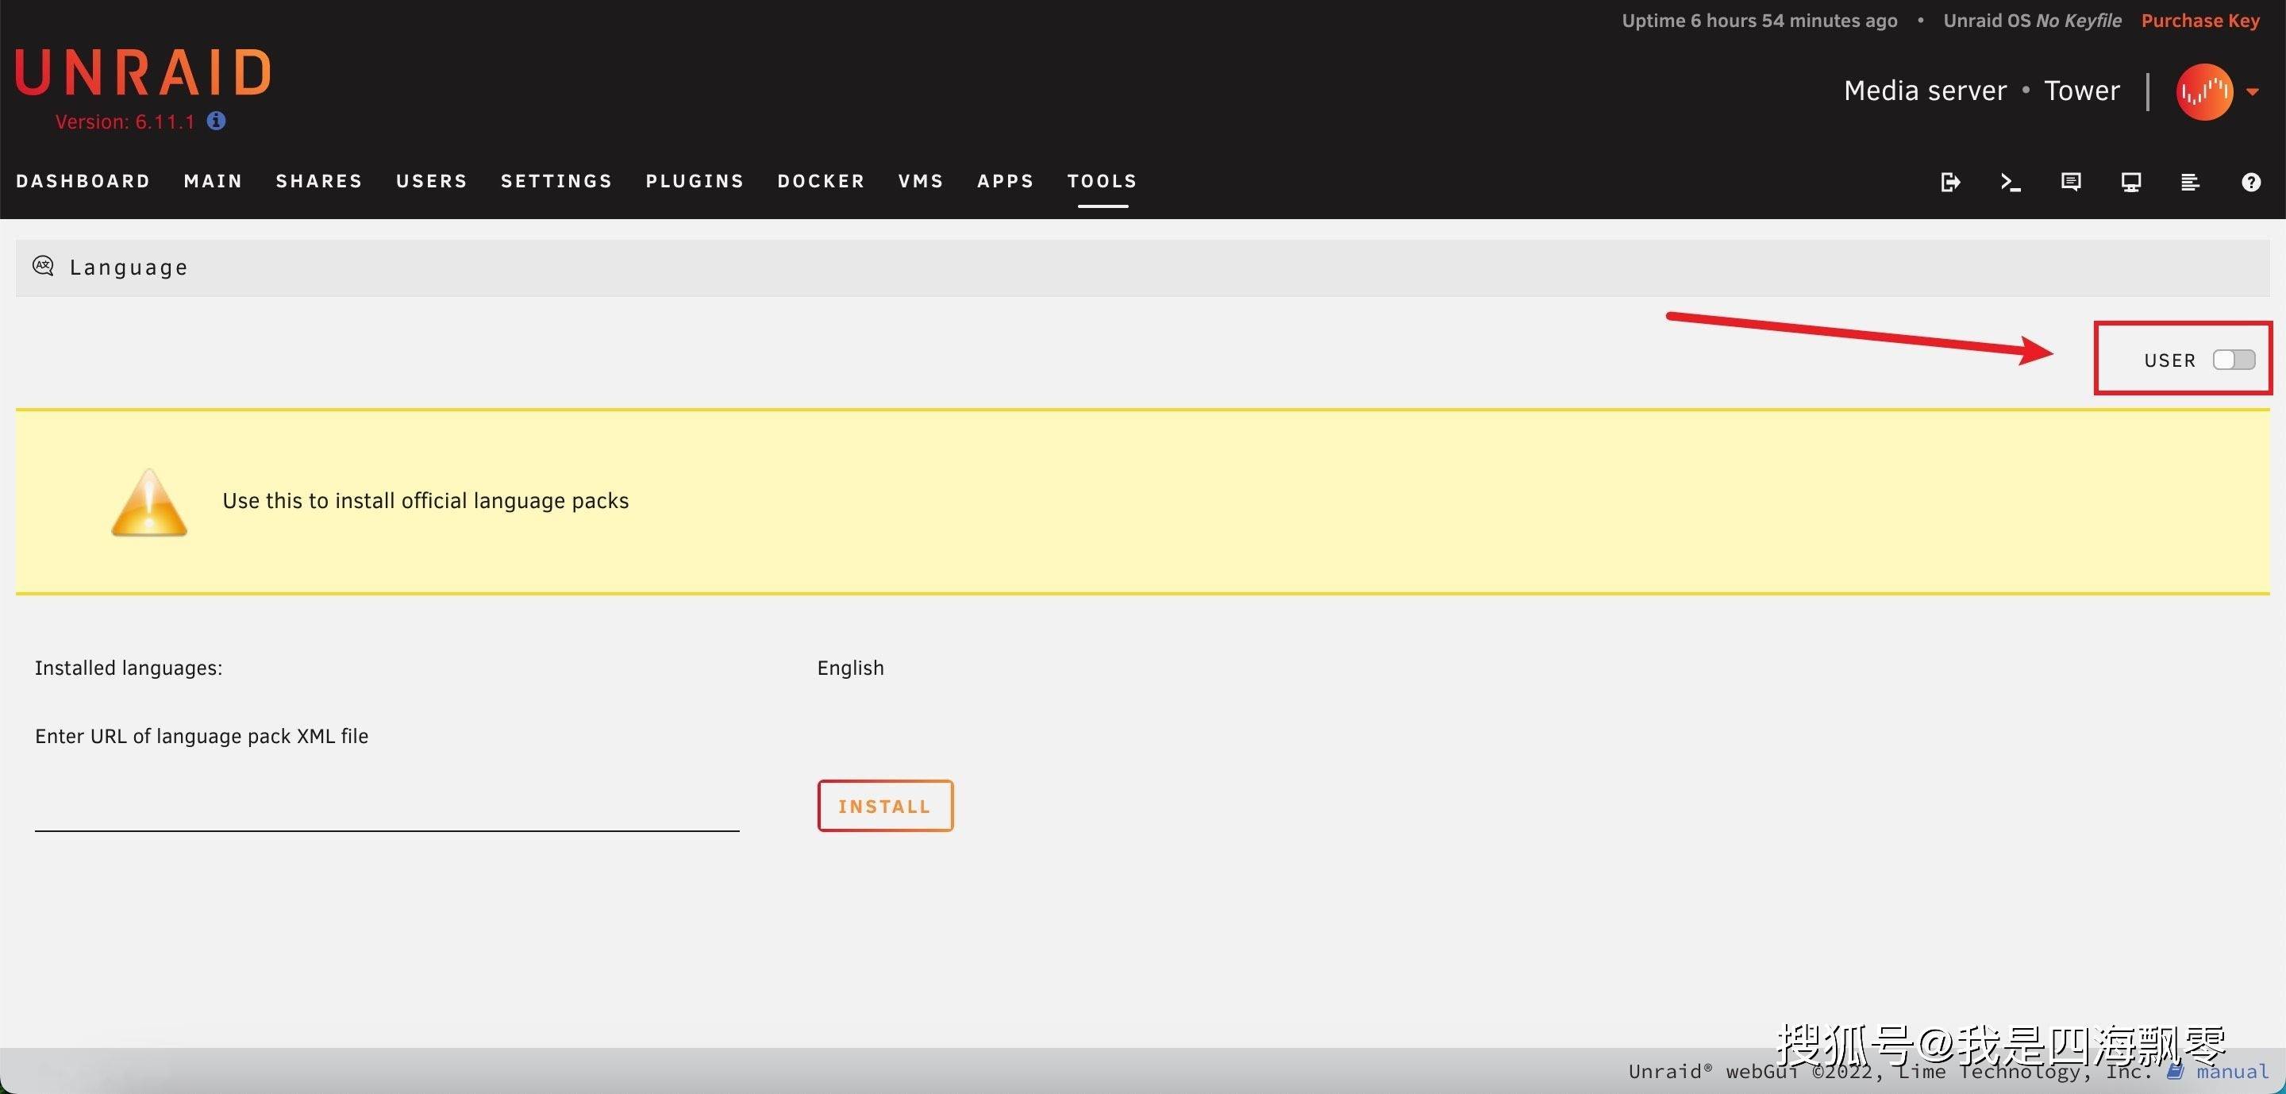
Task: Click the Install button
Action: click(x=885, y=806)
